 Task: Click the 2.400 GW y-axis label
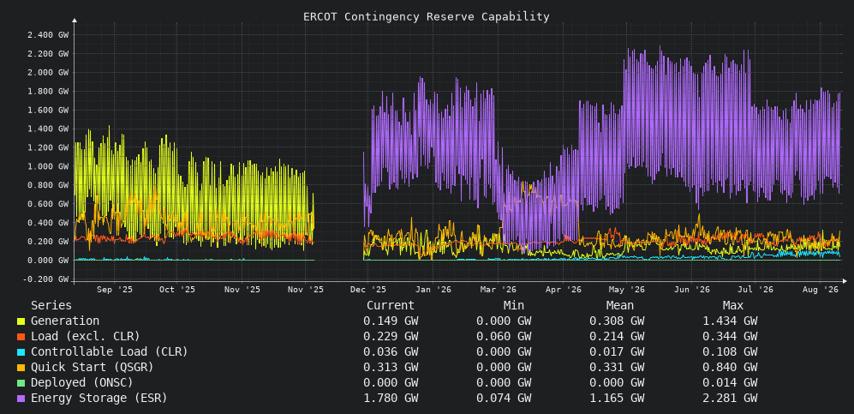[x=47, y=35]
